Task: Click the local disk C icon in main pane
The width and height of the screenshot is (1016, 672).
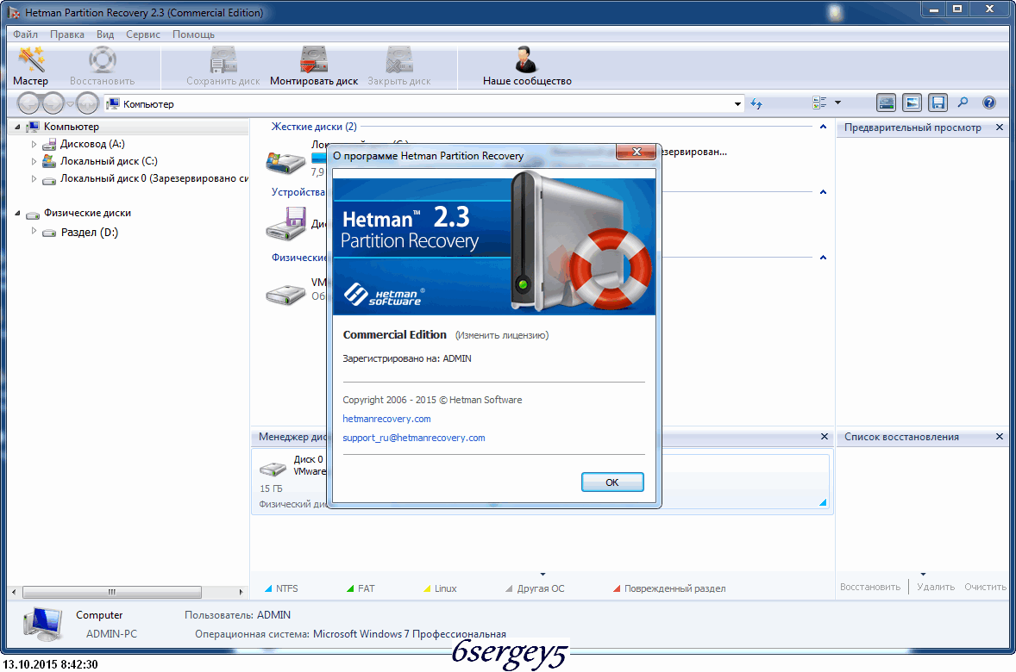Action: coord(285,162)
